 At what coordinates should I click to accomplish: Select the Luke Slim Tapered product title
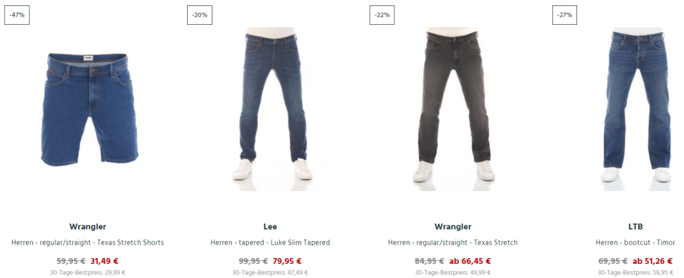point(270,242)
